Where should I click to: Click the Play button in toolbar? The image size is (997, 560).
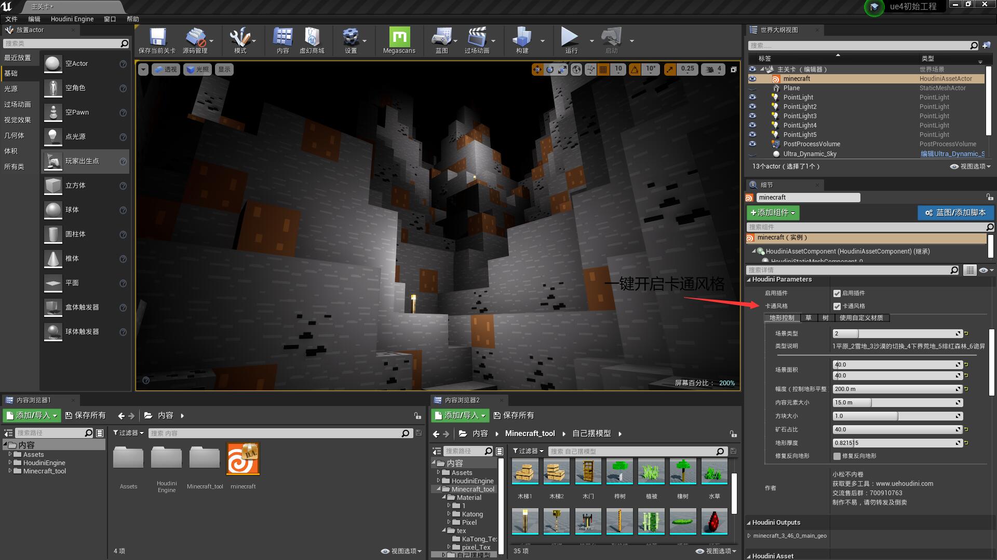[570, 37]
